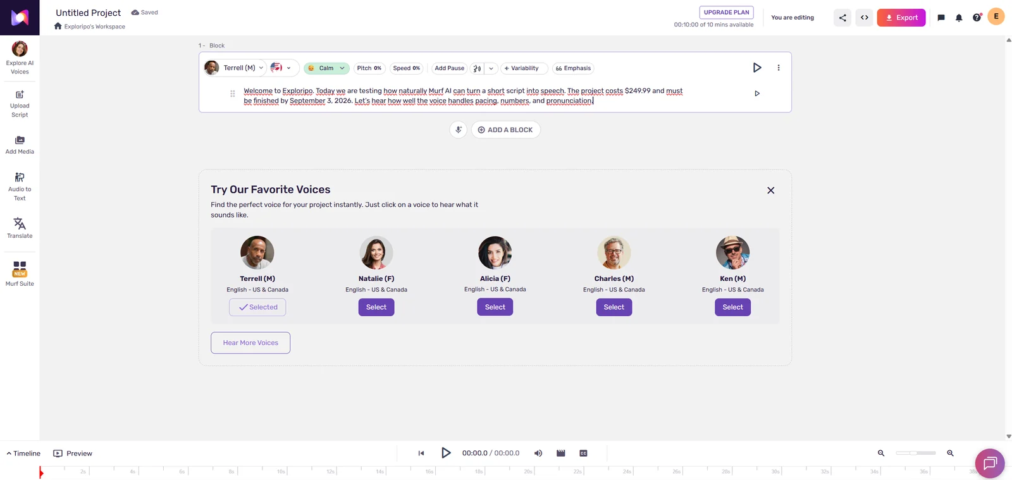Click the share icon in the header
Image resolution: width=1012 pixels, height=480 pixels.
[842, 18]
